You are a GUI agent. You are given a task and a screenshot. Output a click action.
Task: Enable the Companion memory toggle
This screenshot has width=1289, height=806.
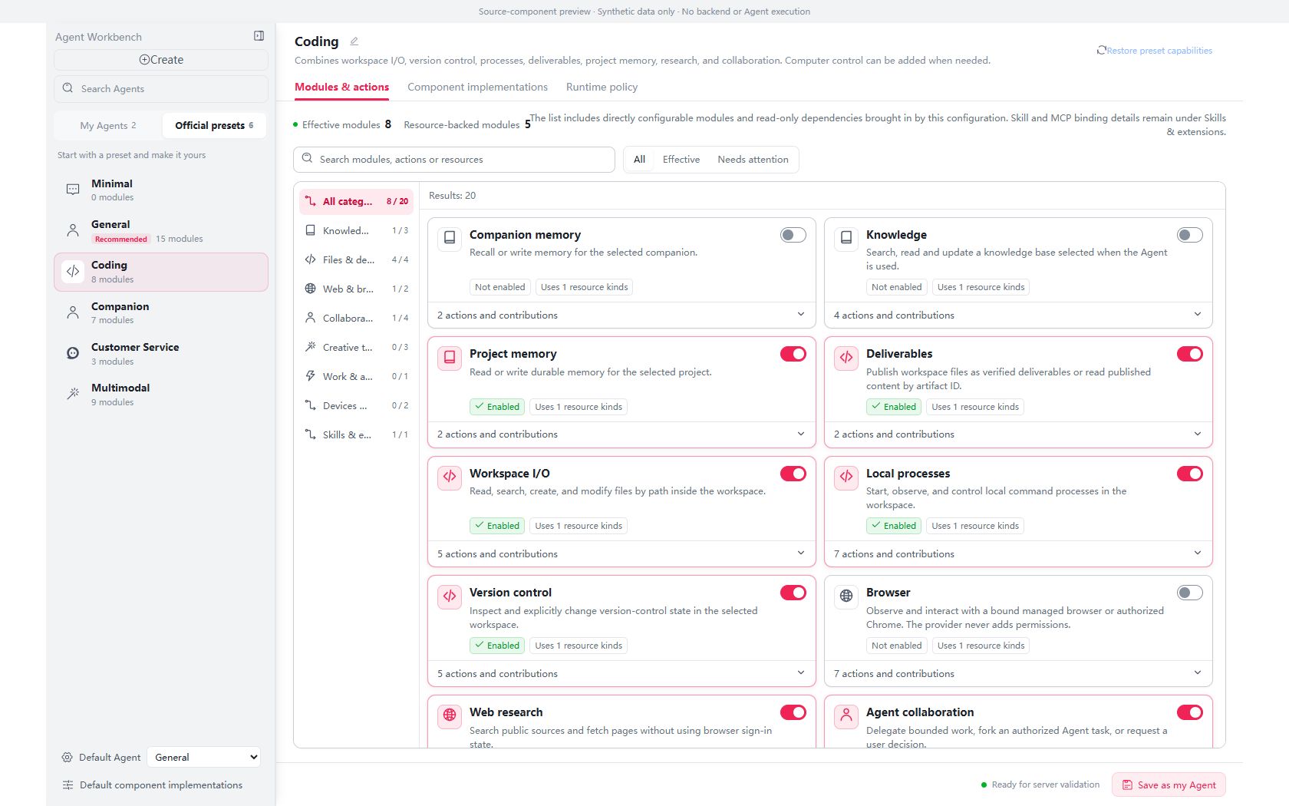pos(793,235)
